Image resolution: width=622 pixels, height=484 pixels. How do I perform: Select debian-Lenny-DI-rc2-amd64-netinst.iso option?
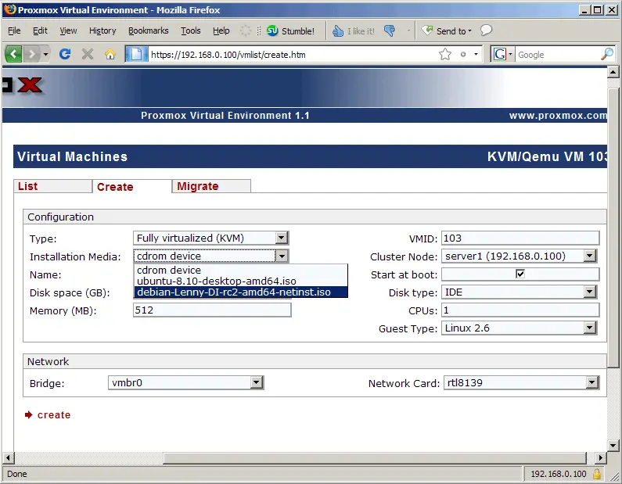click(241, 292)
